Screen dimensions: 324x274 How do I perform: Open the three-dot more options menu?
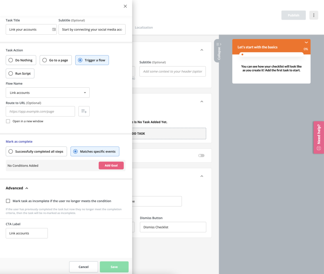(x=314, y=15)
